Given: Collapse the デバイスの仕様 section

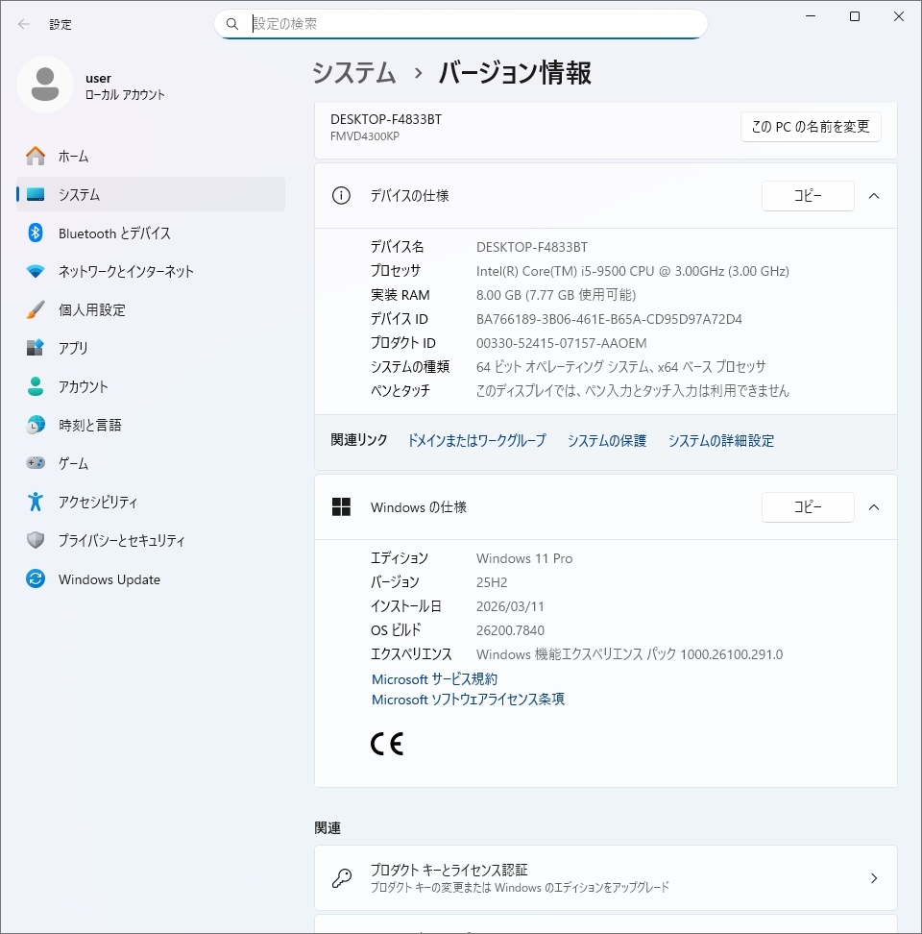Looking at the screenshot, I should 873,196.
